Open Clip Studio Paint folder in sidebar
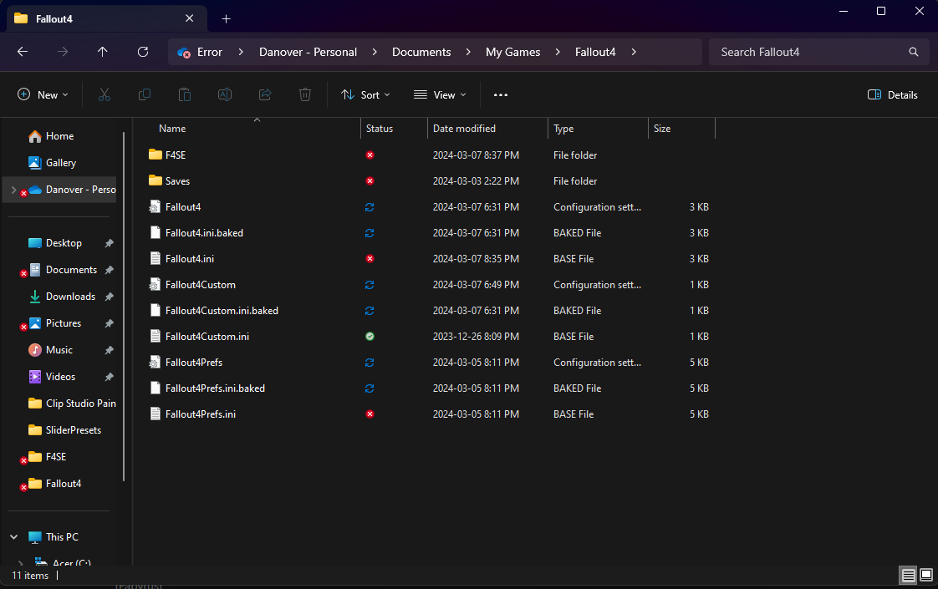This screenshot has width=938, height=589. click(81, 403)
